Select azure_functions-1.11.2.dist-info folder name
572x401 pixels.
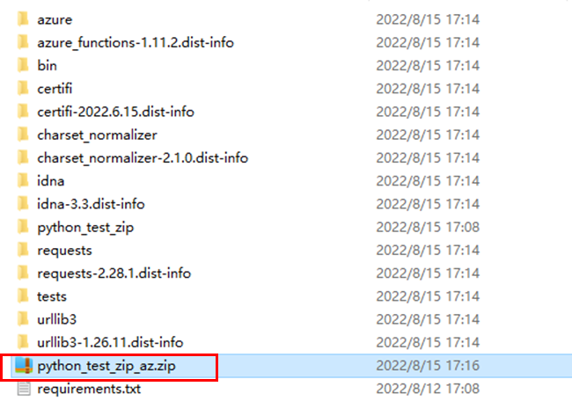coord(136,43)
